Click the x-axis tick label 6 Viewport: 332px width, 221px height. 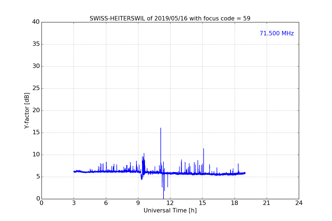[x=106, y=203]
